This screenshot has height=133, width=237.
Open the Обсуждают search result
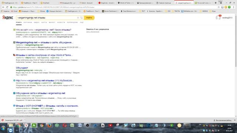(x=22, y=68)
